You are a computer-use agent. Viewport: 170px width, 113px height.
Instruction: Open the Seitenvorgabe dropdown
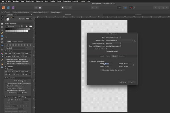(119, 40)
